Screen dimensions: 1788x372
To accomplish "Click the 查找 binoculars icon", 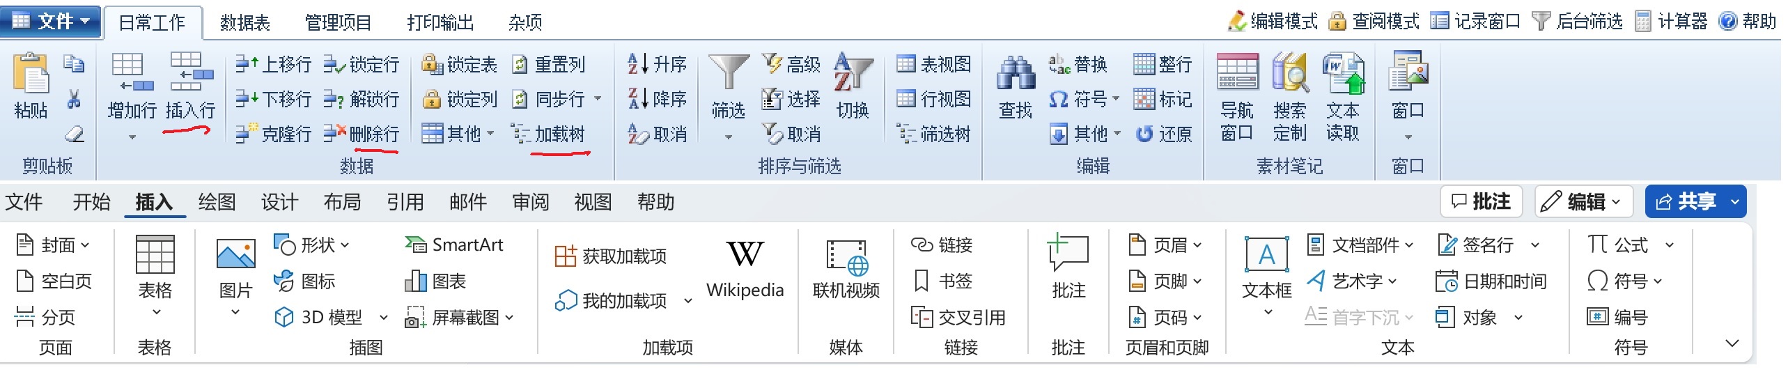I will click(x=1016, y=73).
